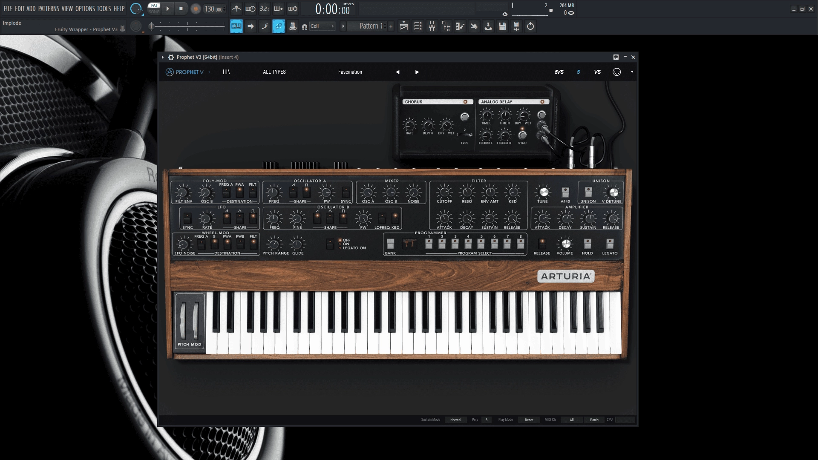The height and width of the screenshot is (460, 818).
Task: Open the ALL TYPES preset filter dropdown
Action: (x=274, y=72)
